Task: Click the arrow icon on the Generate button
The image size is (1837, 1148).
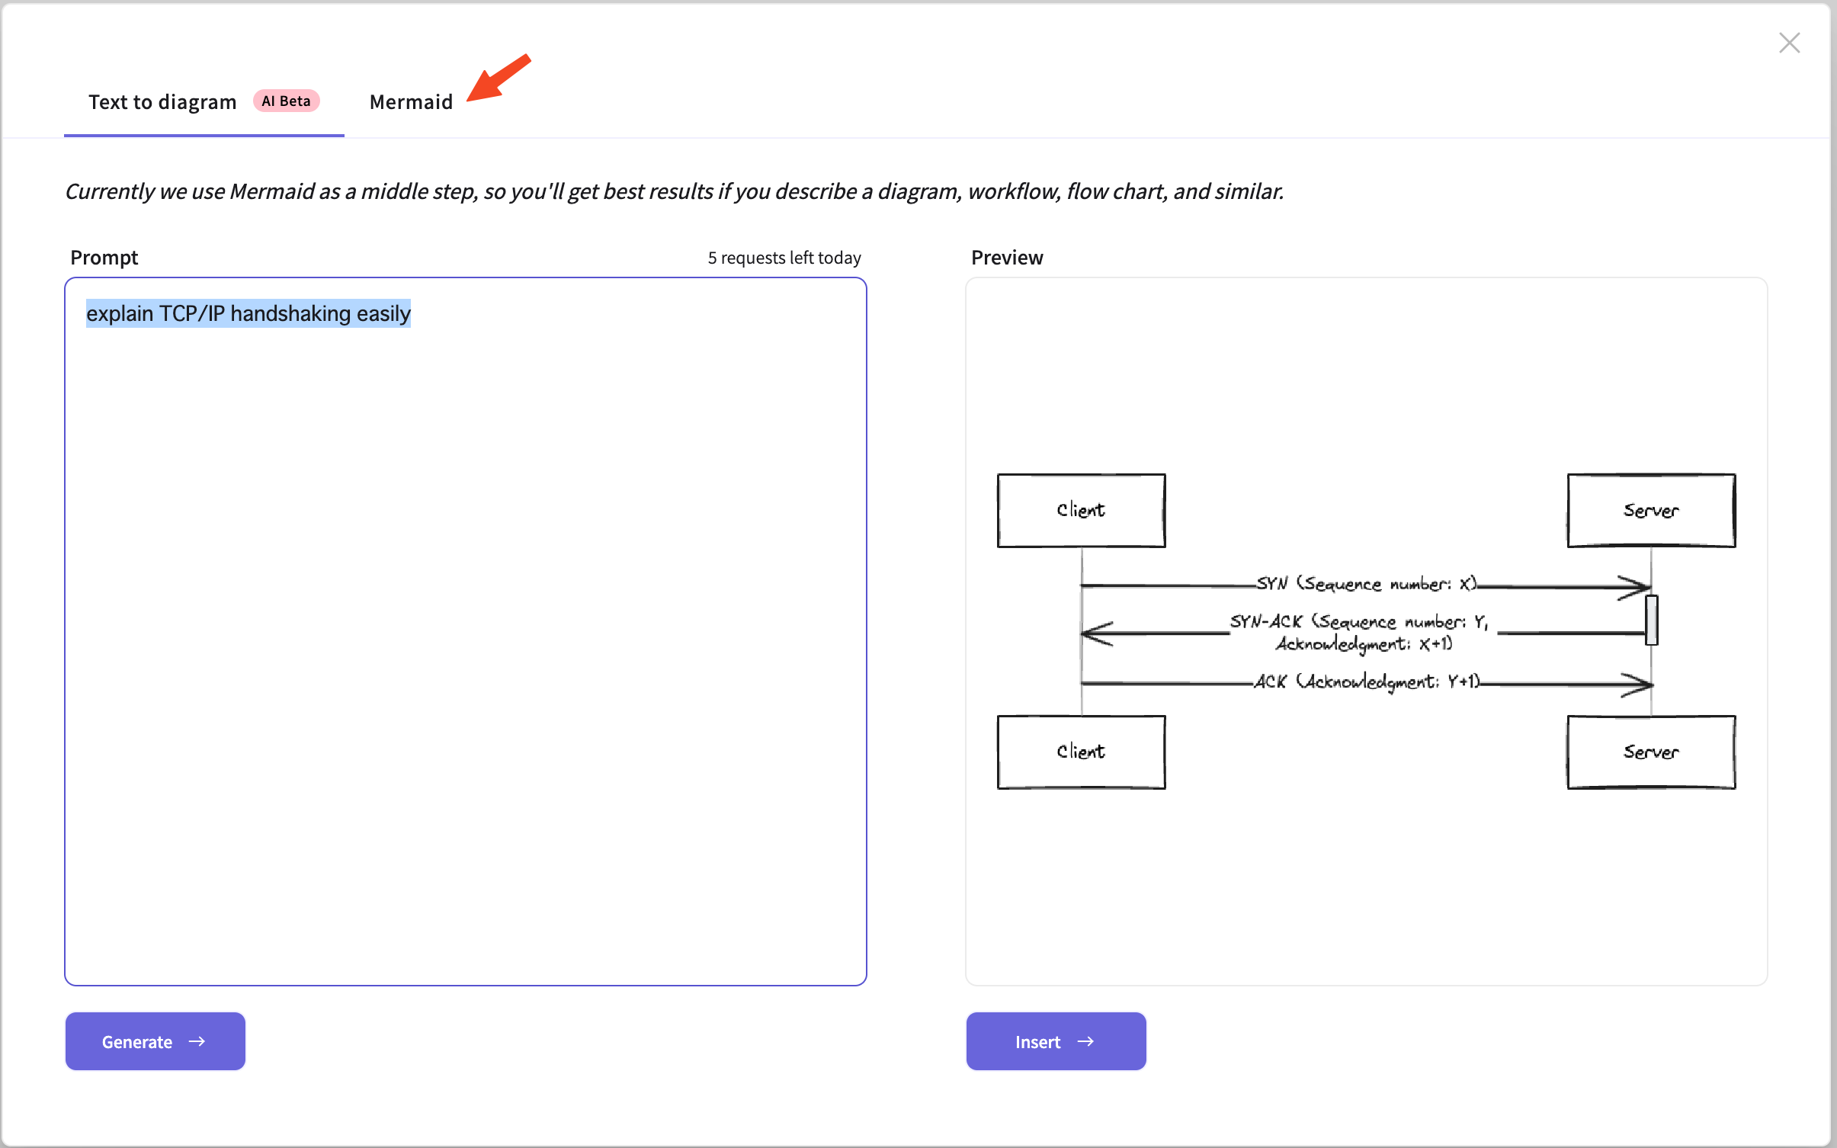Action: click(197, 1041)
